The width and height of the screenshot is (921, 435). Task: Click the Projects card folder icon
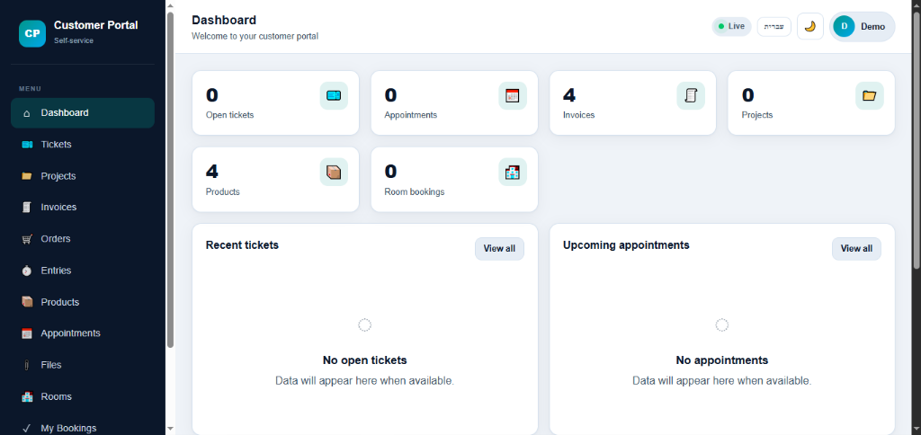coord(870,95)
